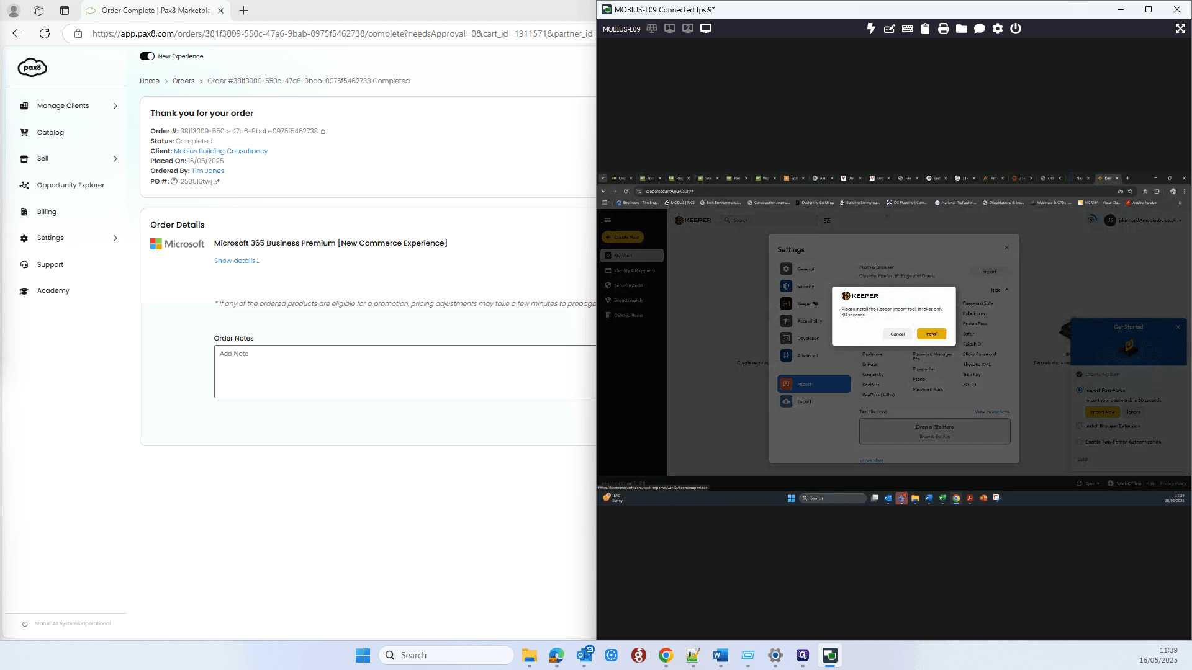
Task: Click the Home breadcrumb link
Action: [x=150, y=81]
